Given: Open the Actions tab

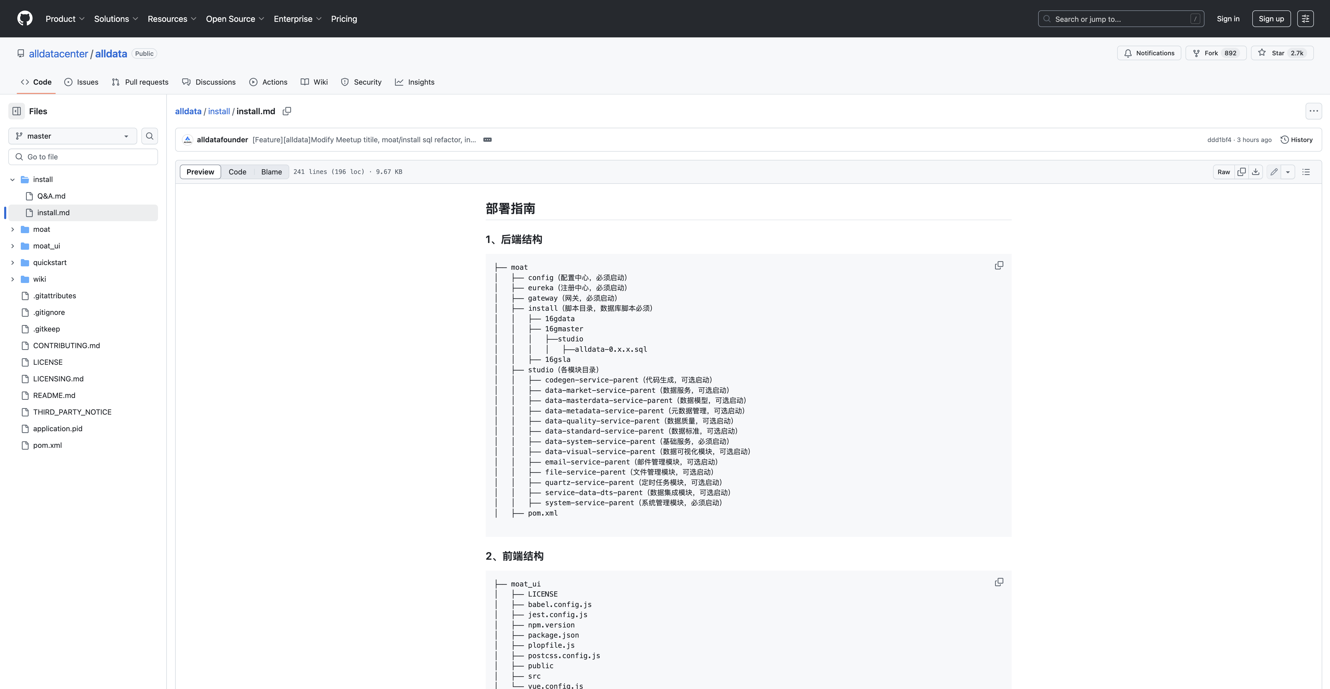Looking at the screenshot, I should click(268, 82).
